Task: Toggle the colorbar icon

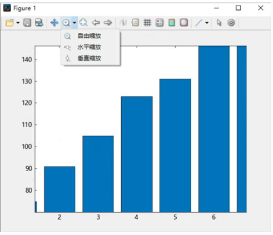Action: [x=172, y=23]
